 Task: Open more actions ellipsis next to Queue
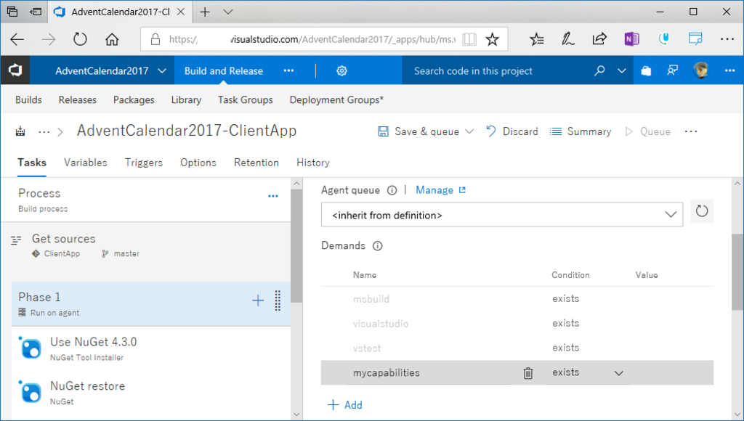click(691, 131)
